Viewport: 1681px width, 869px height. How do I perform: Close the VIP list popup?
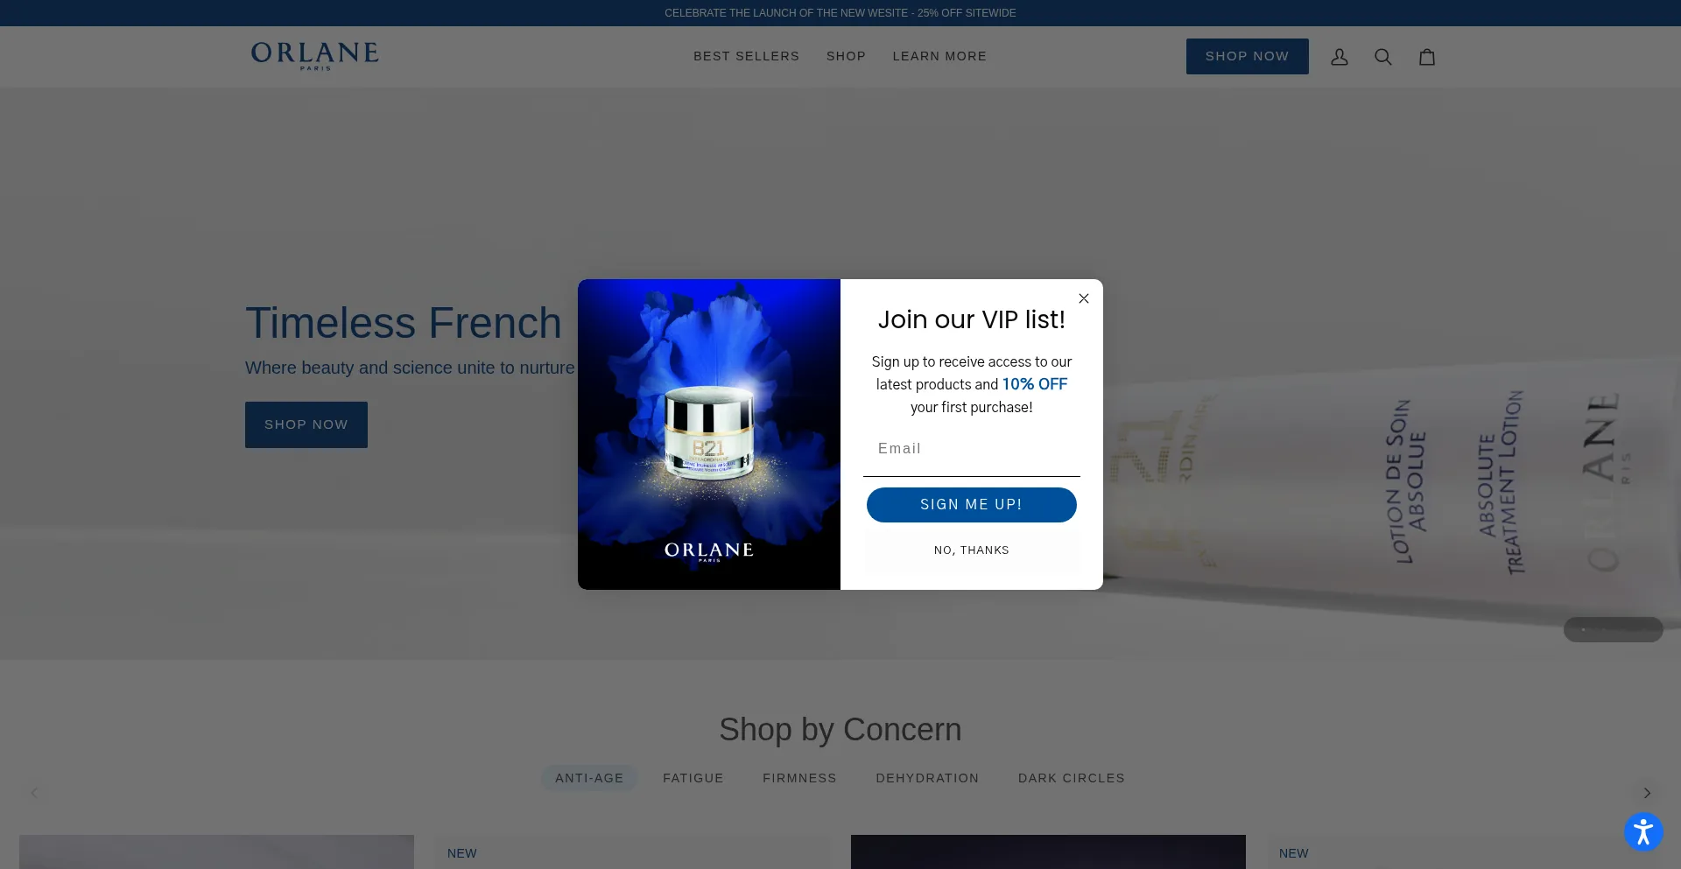pos(1084,298)
